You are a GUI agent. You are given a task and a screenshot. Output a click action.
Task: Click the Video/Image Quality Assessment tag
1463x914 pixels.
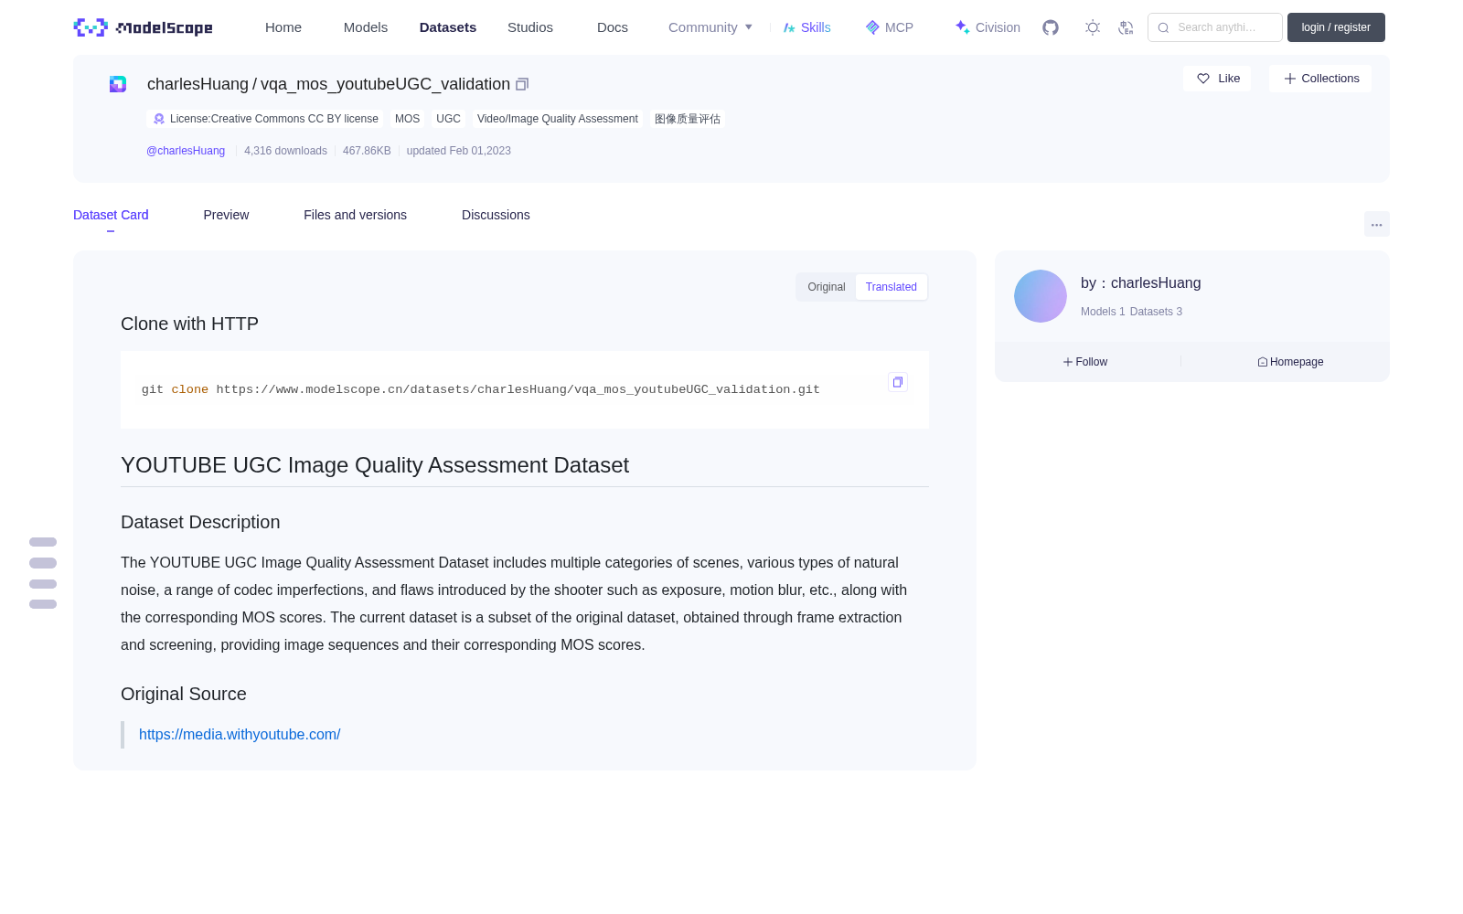tap(558, 119)
